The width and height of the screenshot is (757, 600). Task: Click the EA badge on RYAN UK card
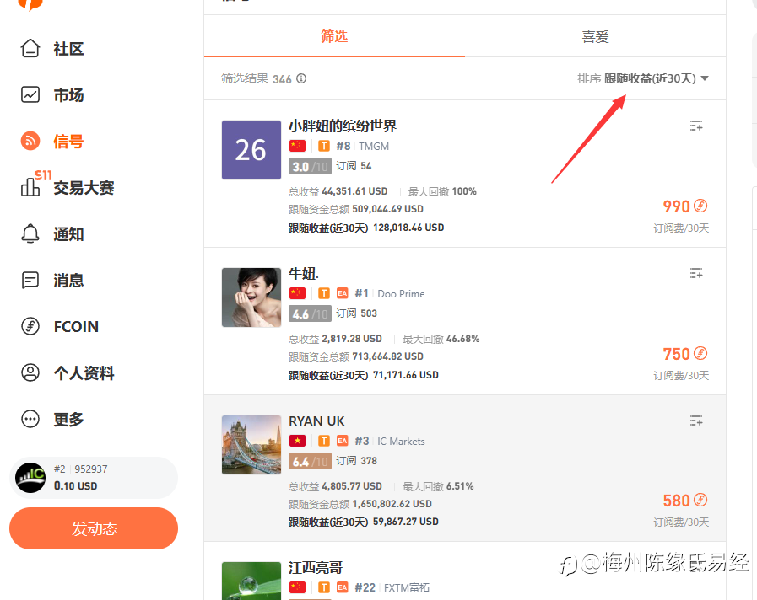(x=343, y=441)
